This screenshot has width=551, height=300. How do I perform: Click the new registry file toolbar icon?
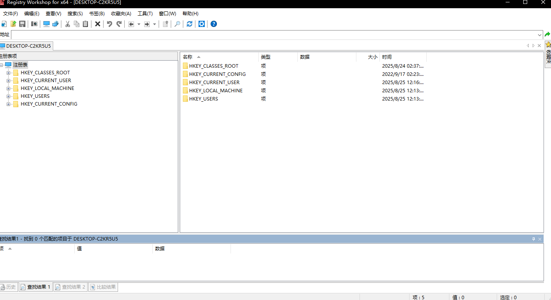(x=4, y=24)
